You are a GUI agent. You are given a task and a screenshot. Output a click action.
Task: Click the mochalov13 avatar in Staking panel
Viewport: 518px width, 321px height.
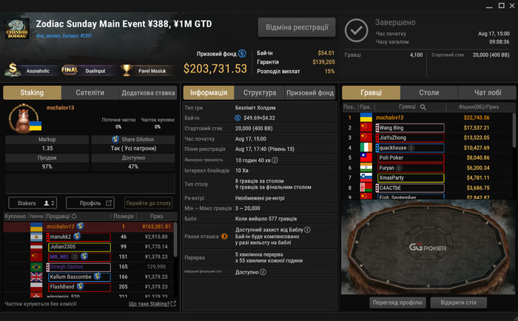point(24,118)
